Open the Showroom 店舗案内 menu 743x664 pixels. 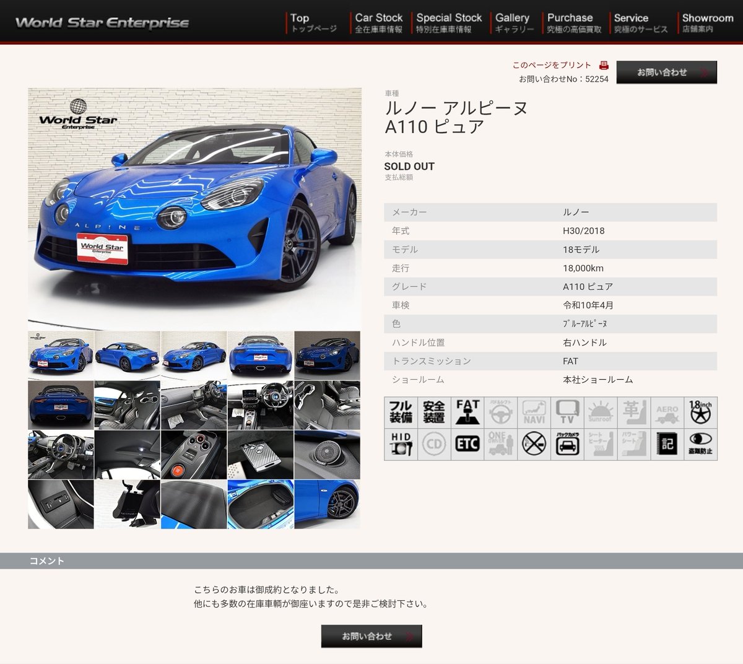[707, 23]
